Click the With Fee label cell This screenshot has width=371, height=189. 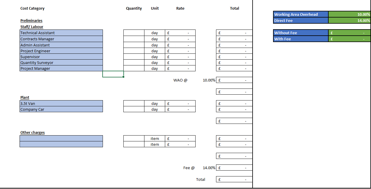[301, 39]
